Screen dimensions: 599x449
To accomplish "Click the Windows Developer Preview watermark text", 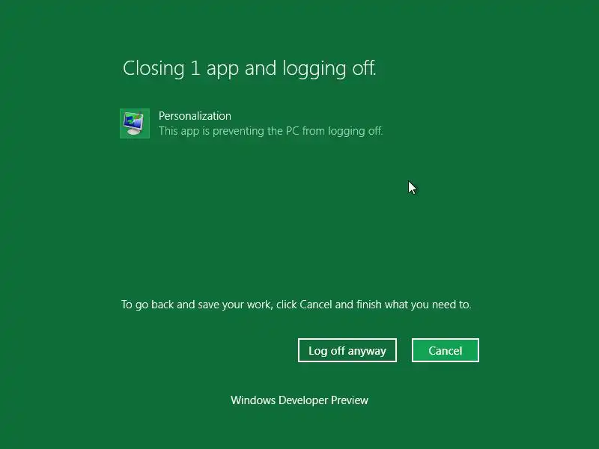I will point(299,400).
